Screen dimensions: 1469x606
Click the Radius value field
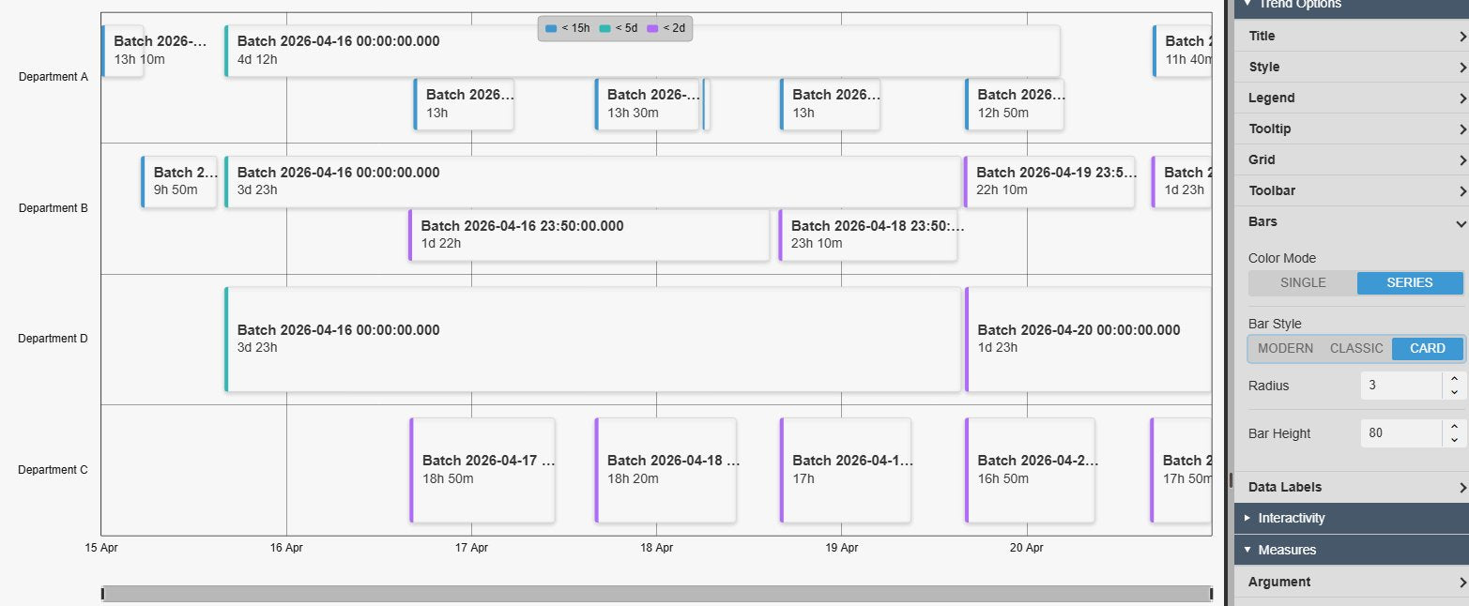point(1400,386)
